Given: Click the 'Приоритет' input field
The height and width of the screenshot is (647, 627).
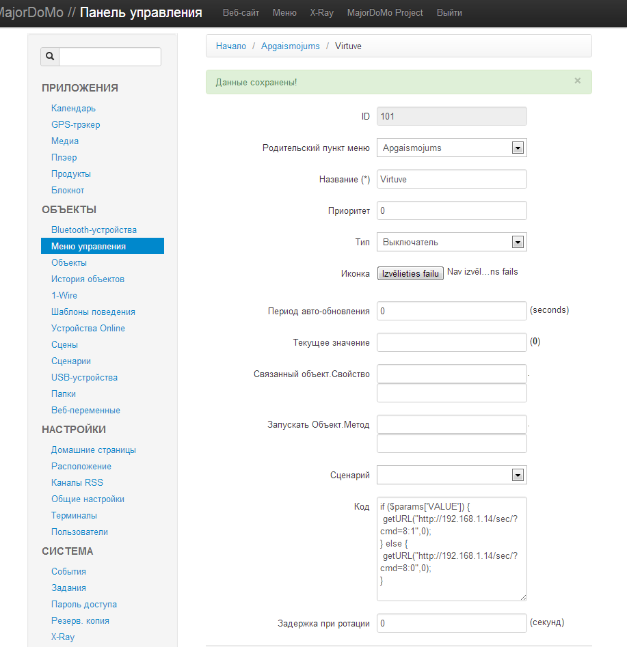Looking at the screenshot, I should [451, 210].
